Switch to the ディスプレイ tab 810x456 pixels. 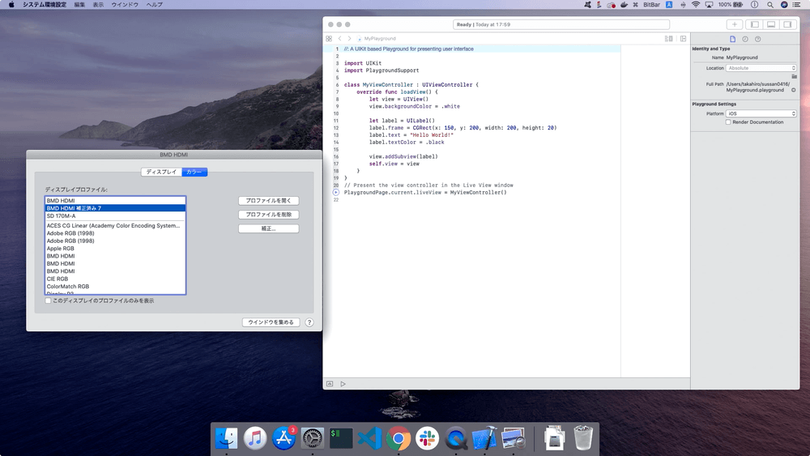tap(160, 172)
